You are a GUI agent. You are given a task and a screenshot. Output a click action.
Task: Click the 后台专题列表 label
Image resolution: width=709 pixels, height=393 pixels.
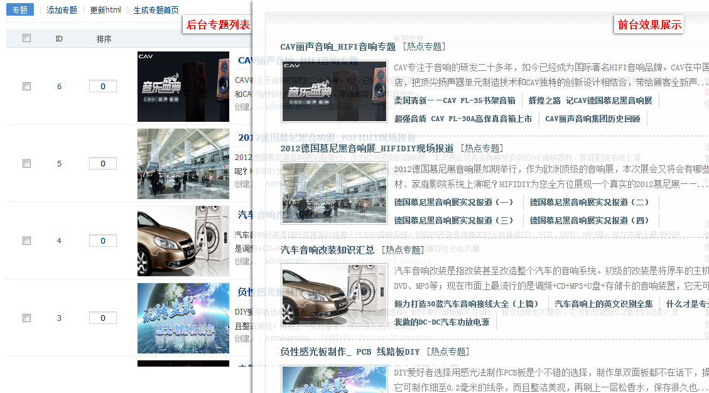tap(218, 25)
